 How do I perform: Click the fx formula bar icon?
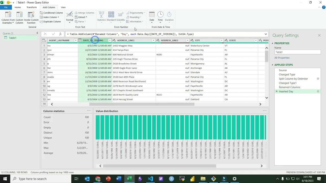(60, 34)
